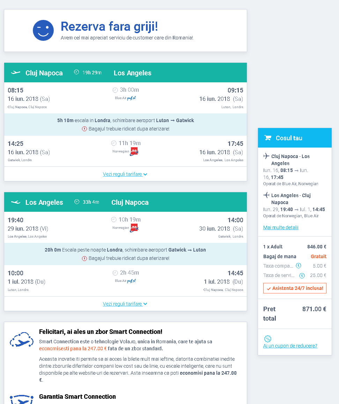
Task: Click the discount coupon percent icon
Action: point(268,339)
